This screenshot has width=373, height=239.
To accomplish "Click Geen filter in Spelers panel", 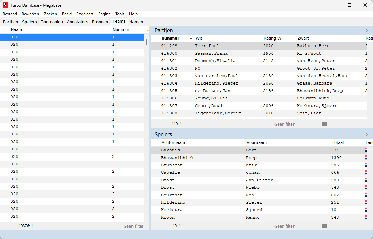I will click(x=284, y=226).
